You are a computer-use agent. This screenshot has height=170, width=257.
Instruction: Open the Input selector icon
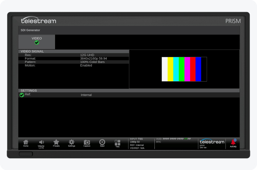click(102, 143)
